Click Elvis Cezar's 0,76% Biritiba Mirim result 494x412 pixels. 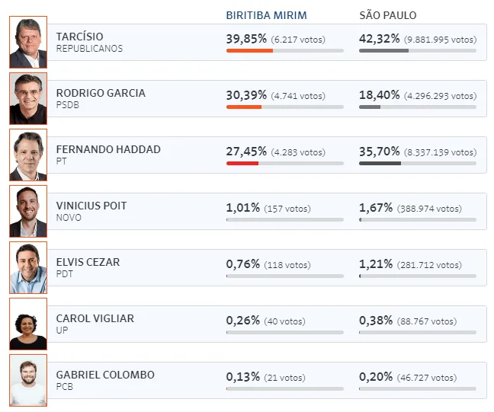click(x=243, y=264)
